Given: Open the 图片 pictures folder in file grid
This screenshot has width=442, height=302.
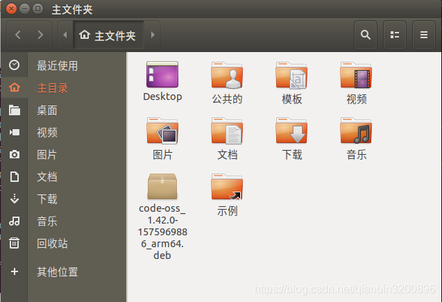Looking at the screenshot, I should [162, 131].
